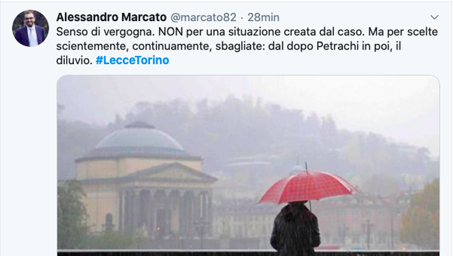Click the word 'Petrachi' in the tweet
Image resolution: width=453 pixels, height=256 pixels.
point(337,46)
